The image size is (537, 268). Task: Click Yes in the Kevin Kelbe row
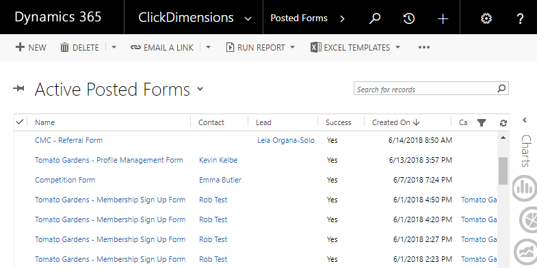(332, 160)
